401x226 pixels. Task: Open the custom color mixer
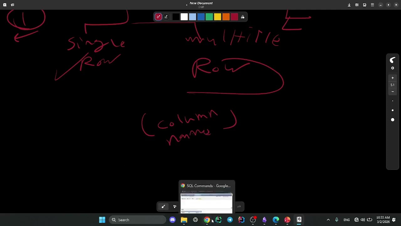pos(242,17)
